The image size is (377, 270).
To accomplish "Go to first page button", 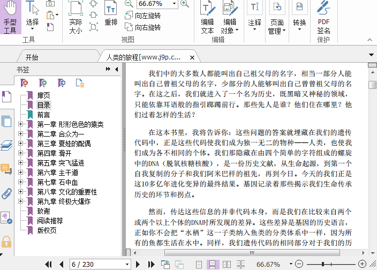I will [48, 265].
